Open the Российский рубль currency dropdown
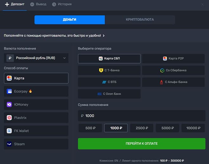The width and height of the screenshot is (209, 164). 36,58
